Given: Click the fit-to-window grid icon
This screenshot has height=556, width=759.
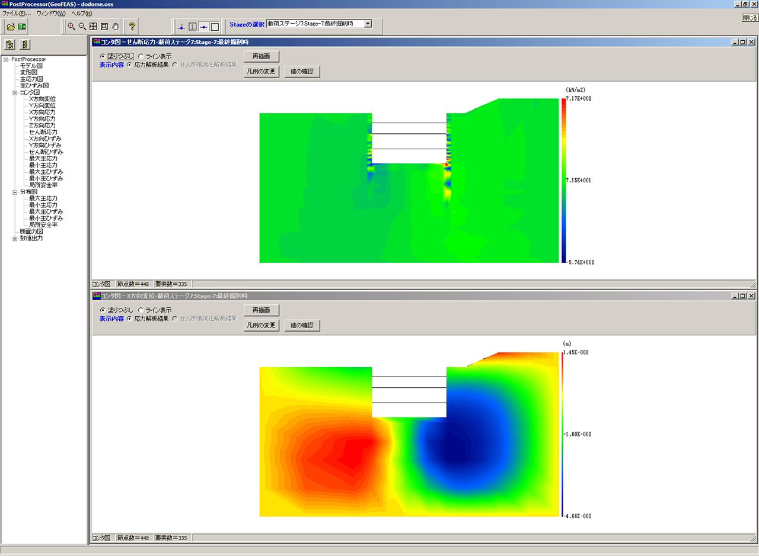Looking at the screenshot, I should (93, 27).
